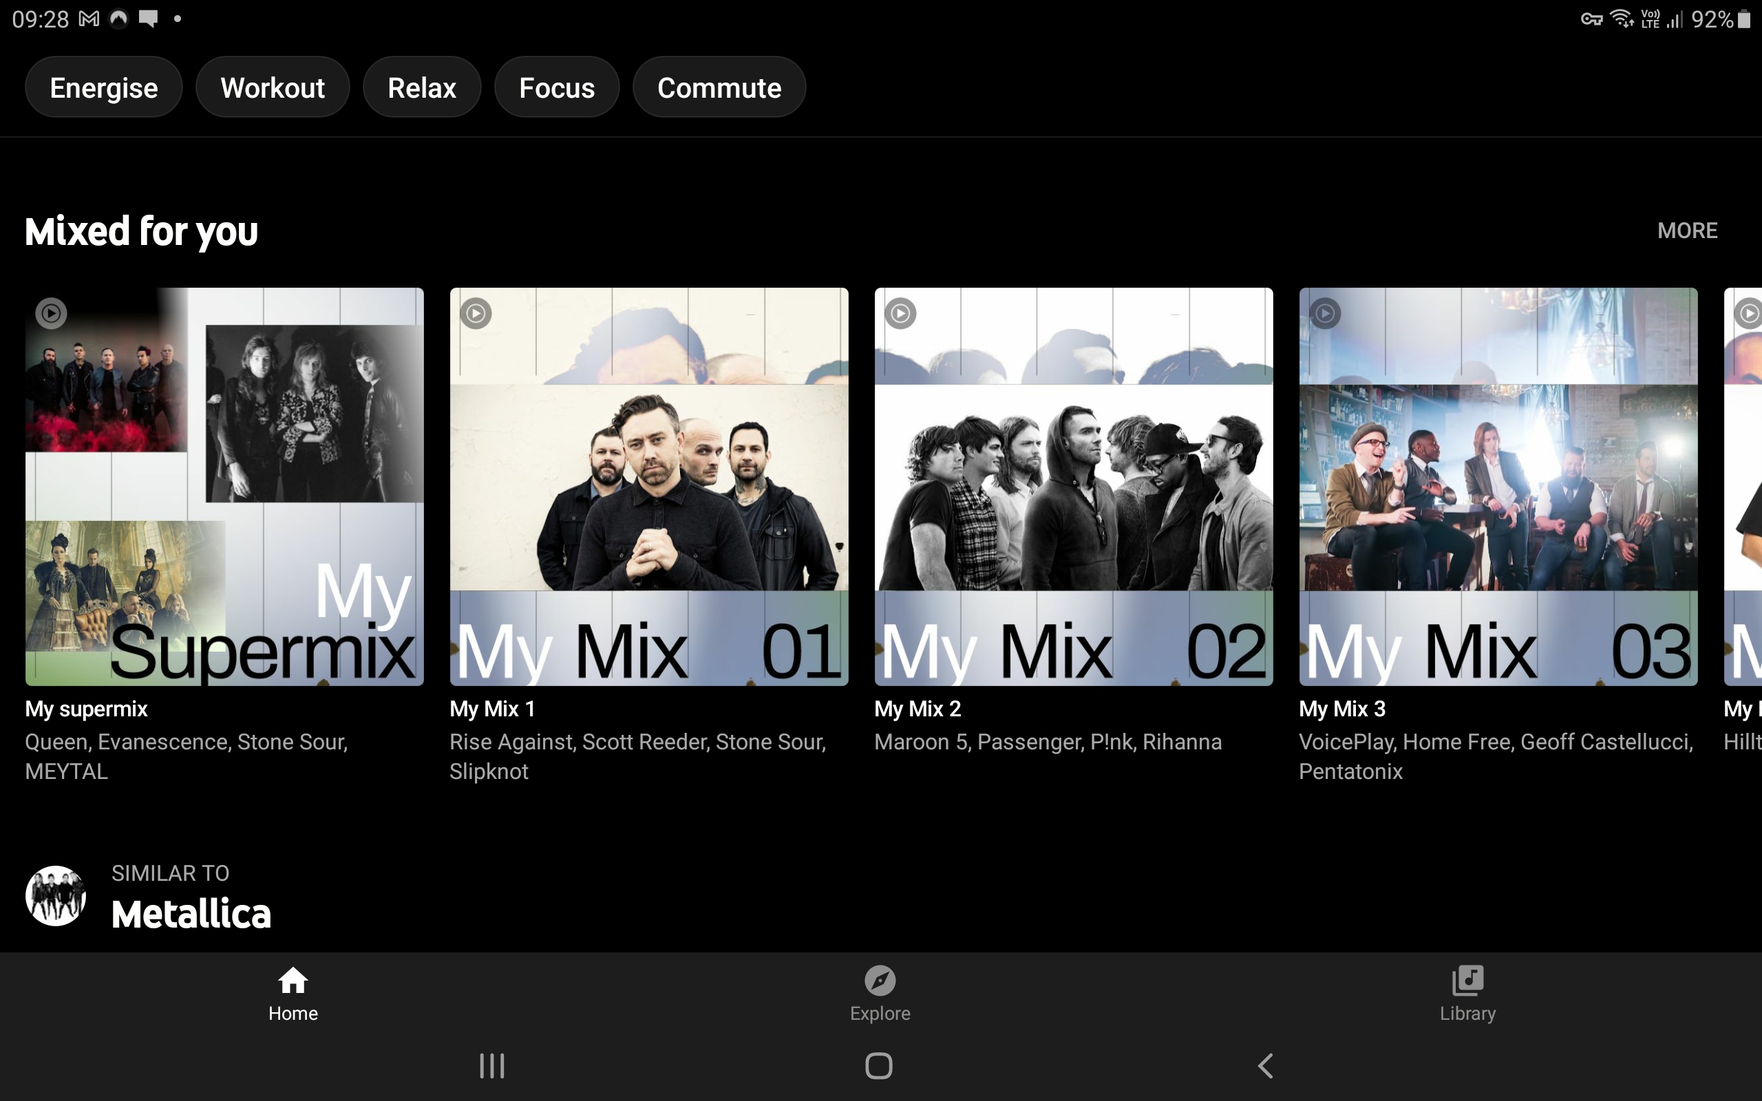Tap 'Maroon 5, Passenger, P!nk, Rihanna' subtitle
Image resolution: width=1762 pixels, height=1101 pixels.
pyautogui.click(x=1048, y=742)
